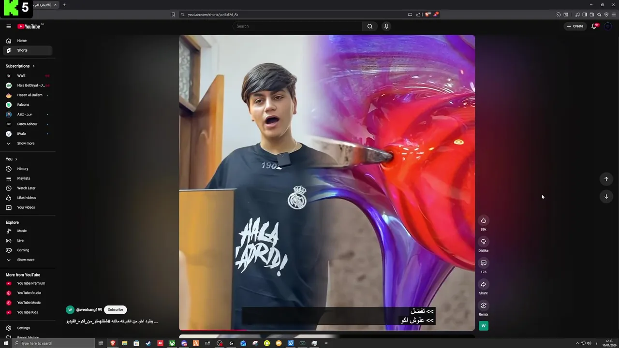Click the browser address bar URL

[213, 14]
